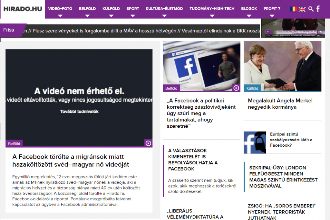The image size is (330, 220).
Task: Switch to Romanian language flag
Action: (294, 9)
